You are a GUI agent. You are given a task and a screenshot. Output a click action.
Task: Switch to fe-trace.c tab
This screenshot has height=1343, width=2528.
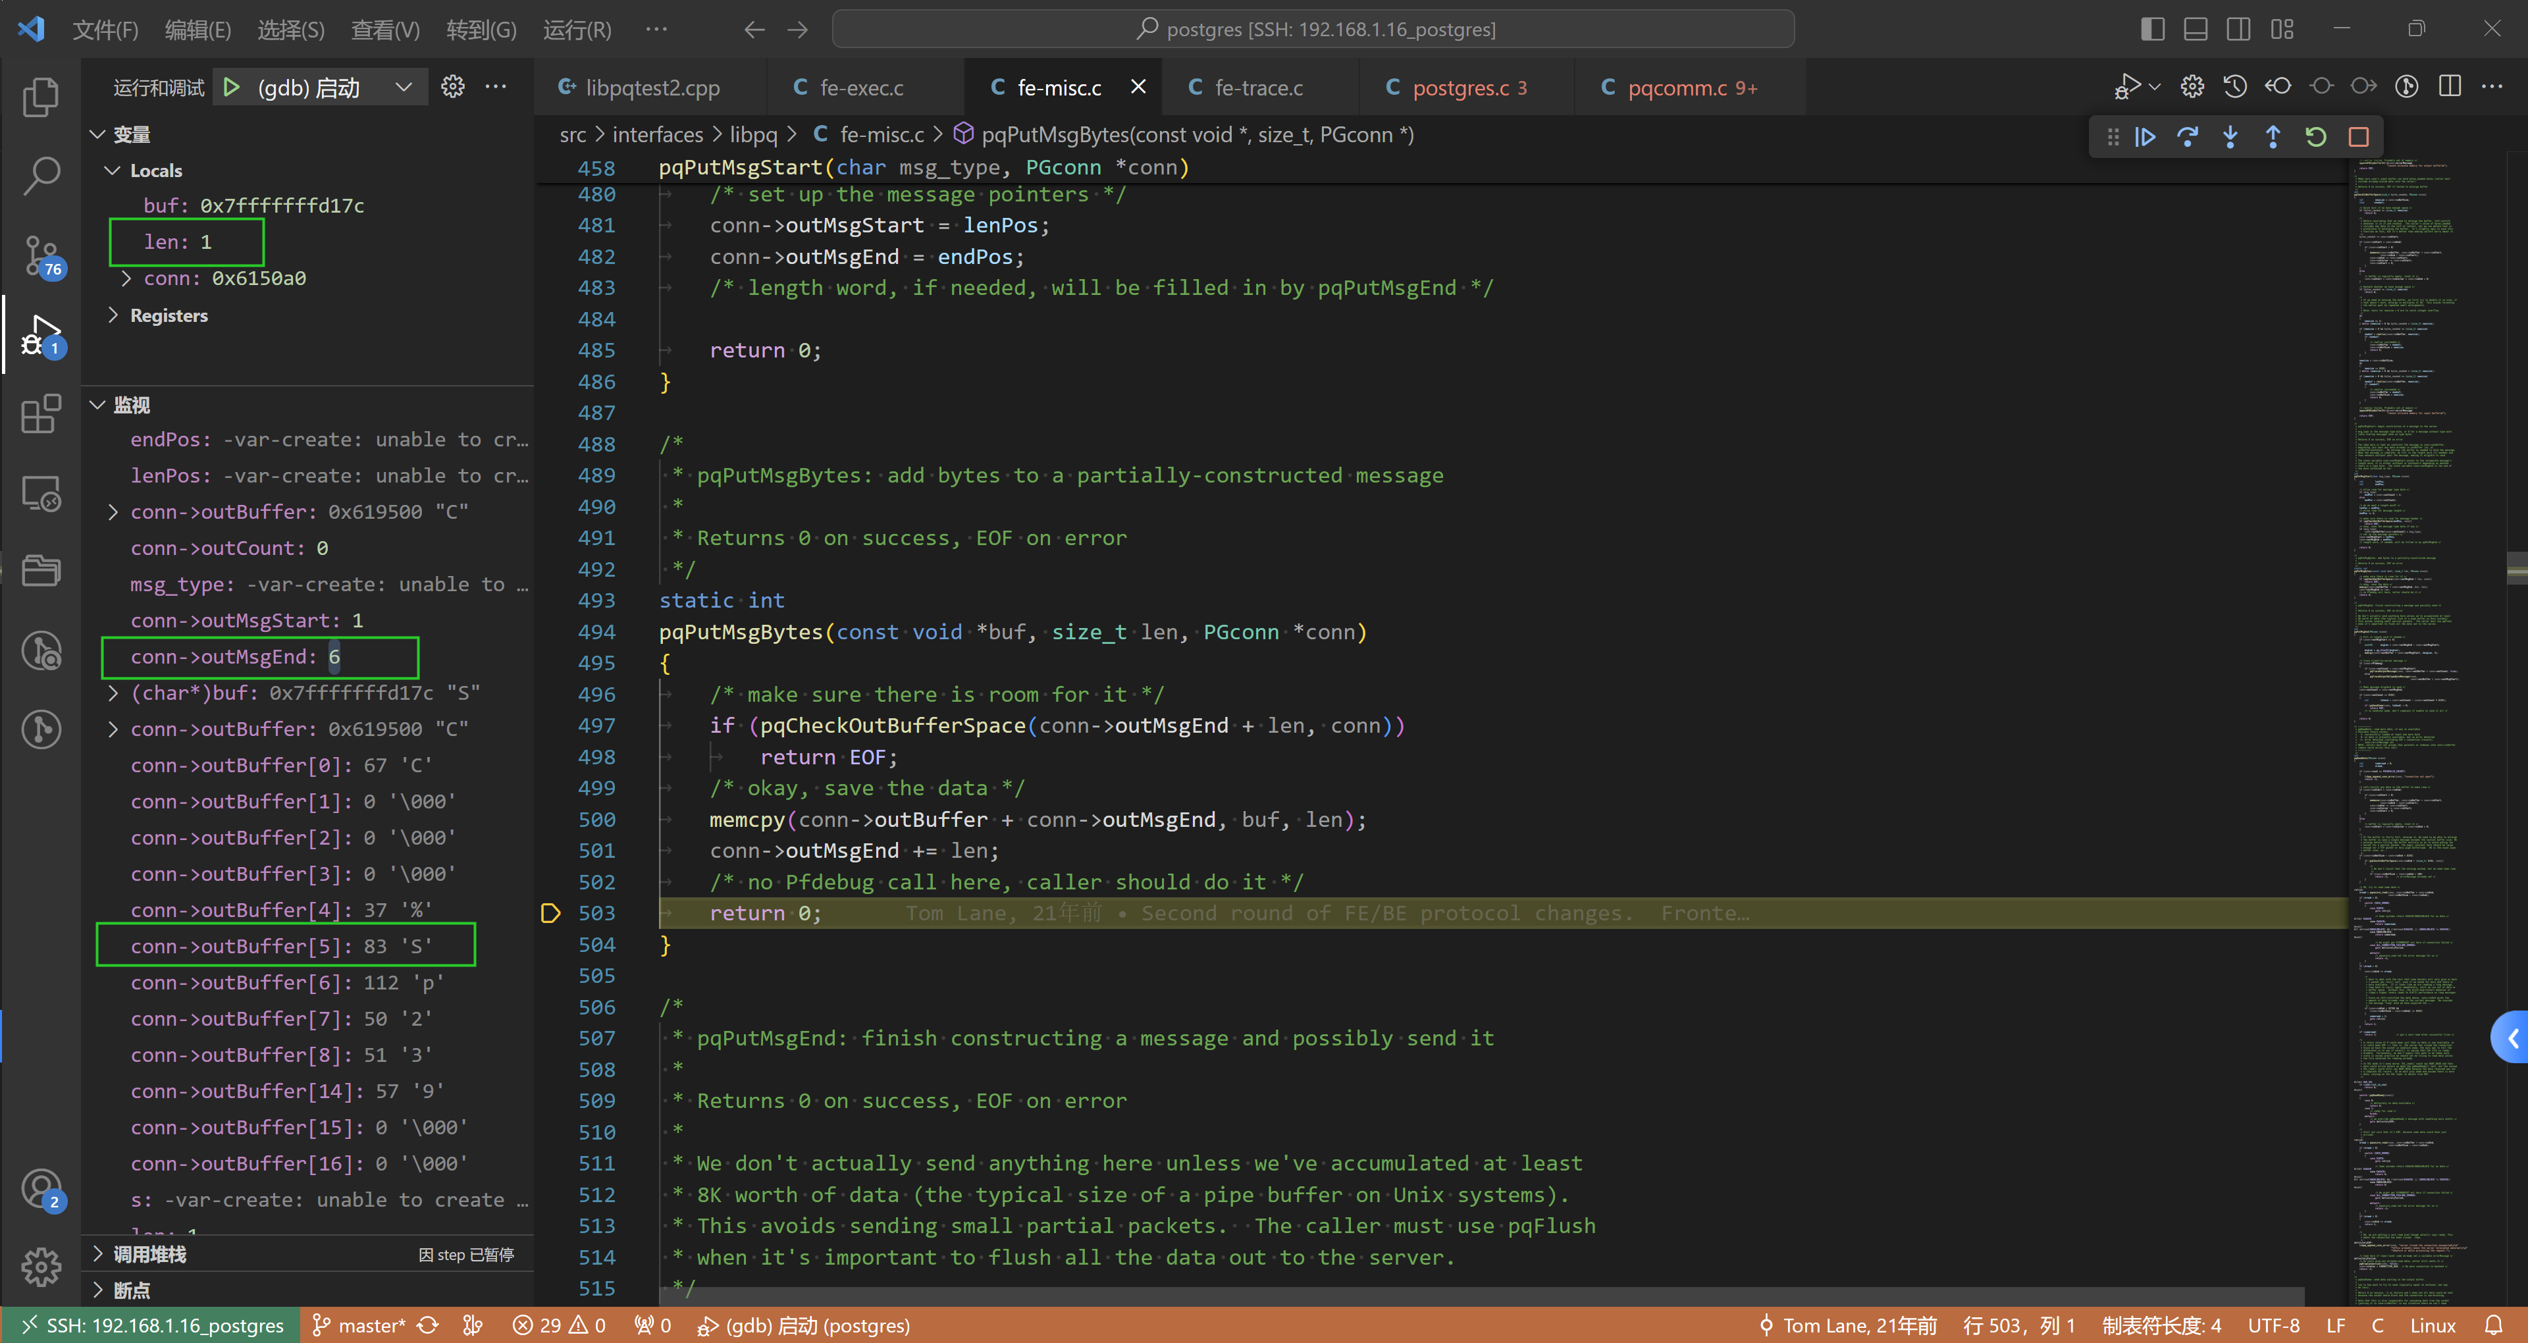[1259, 88]
